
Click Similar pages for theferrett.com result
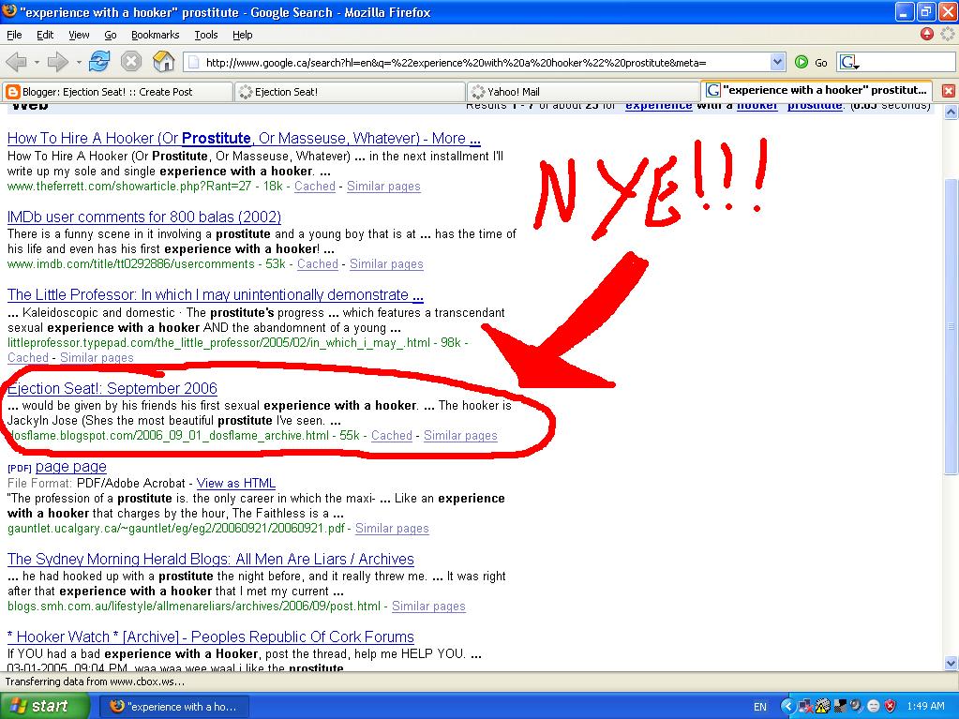coord(383,187)
